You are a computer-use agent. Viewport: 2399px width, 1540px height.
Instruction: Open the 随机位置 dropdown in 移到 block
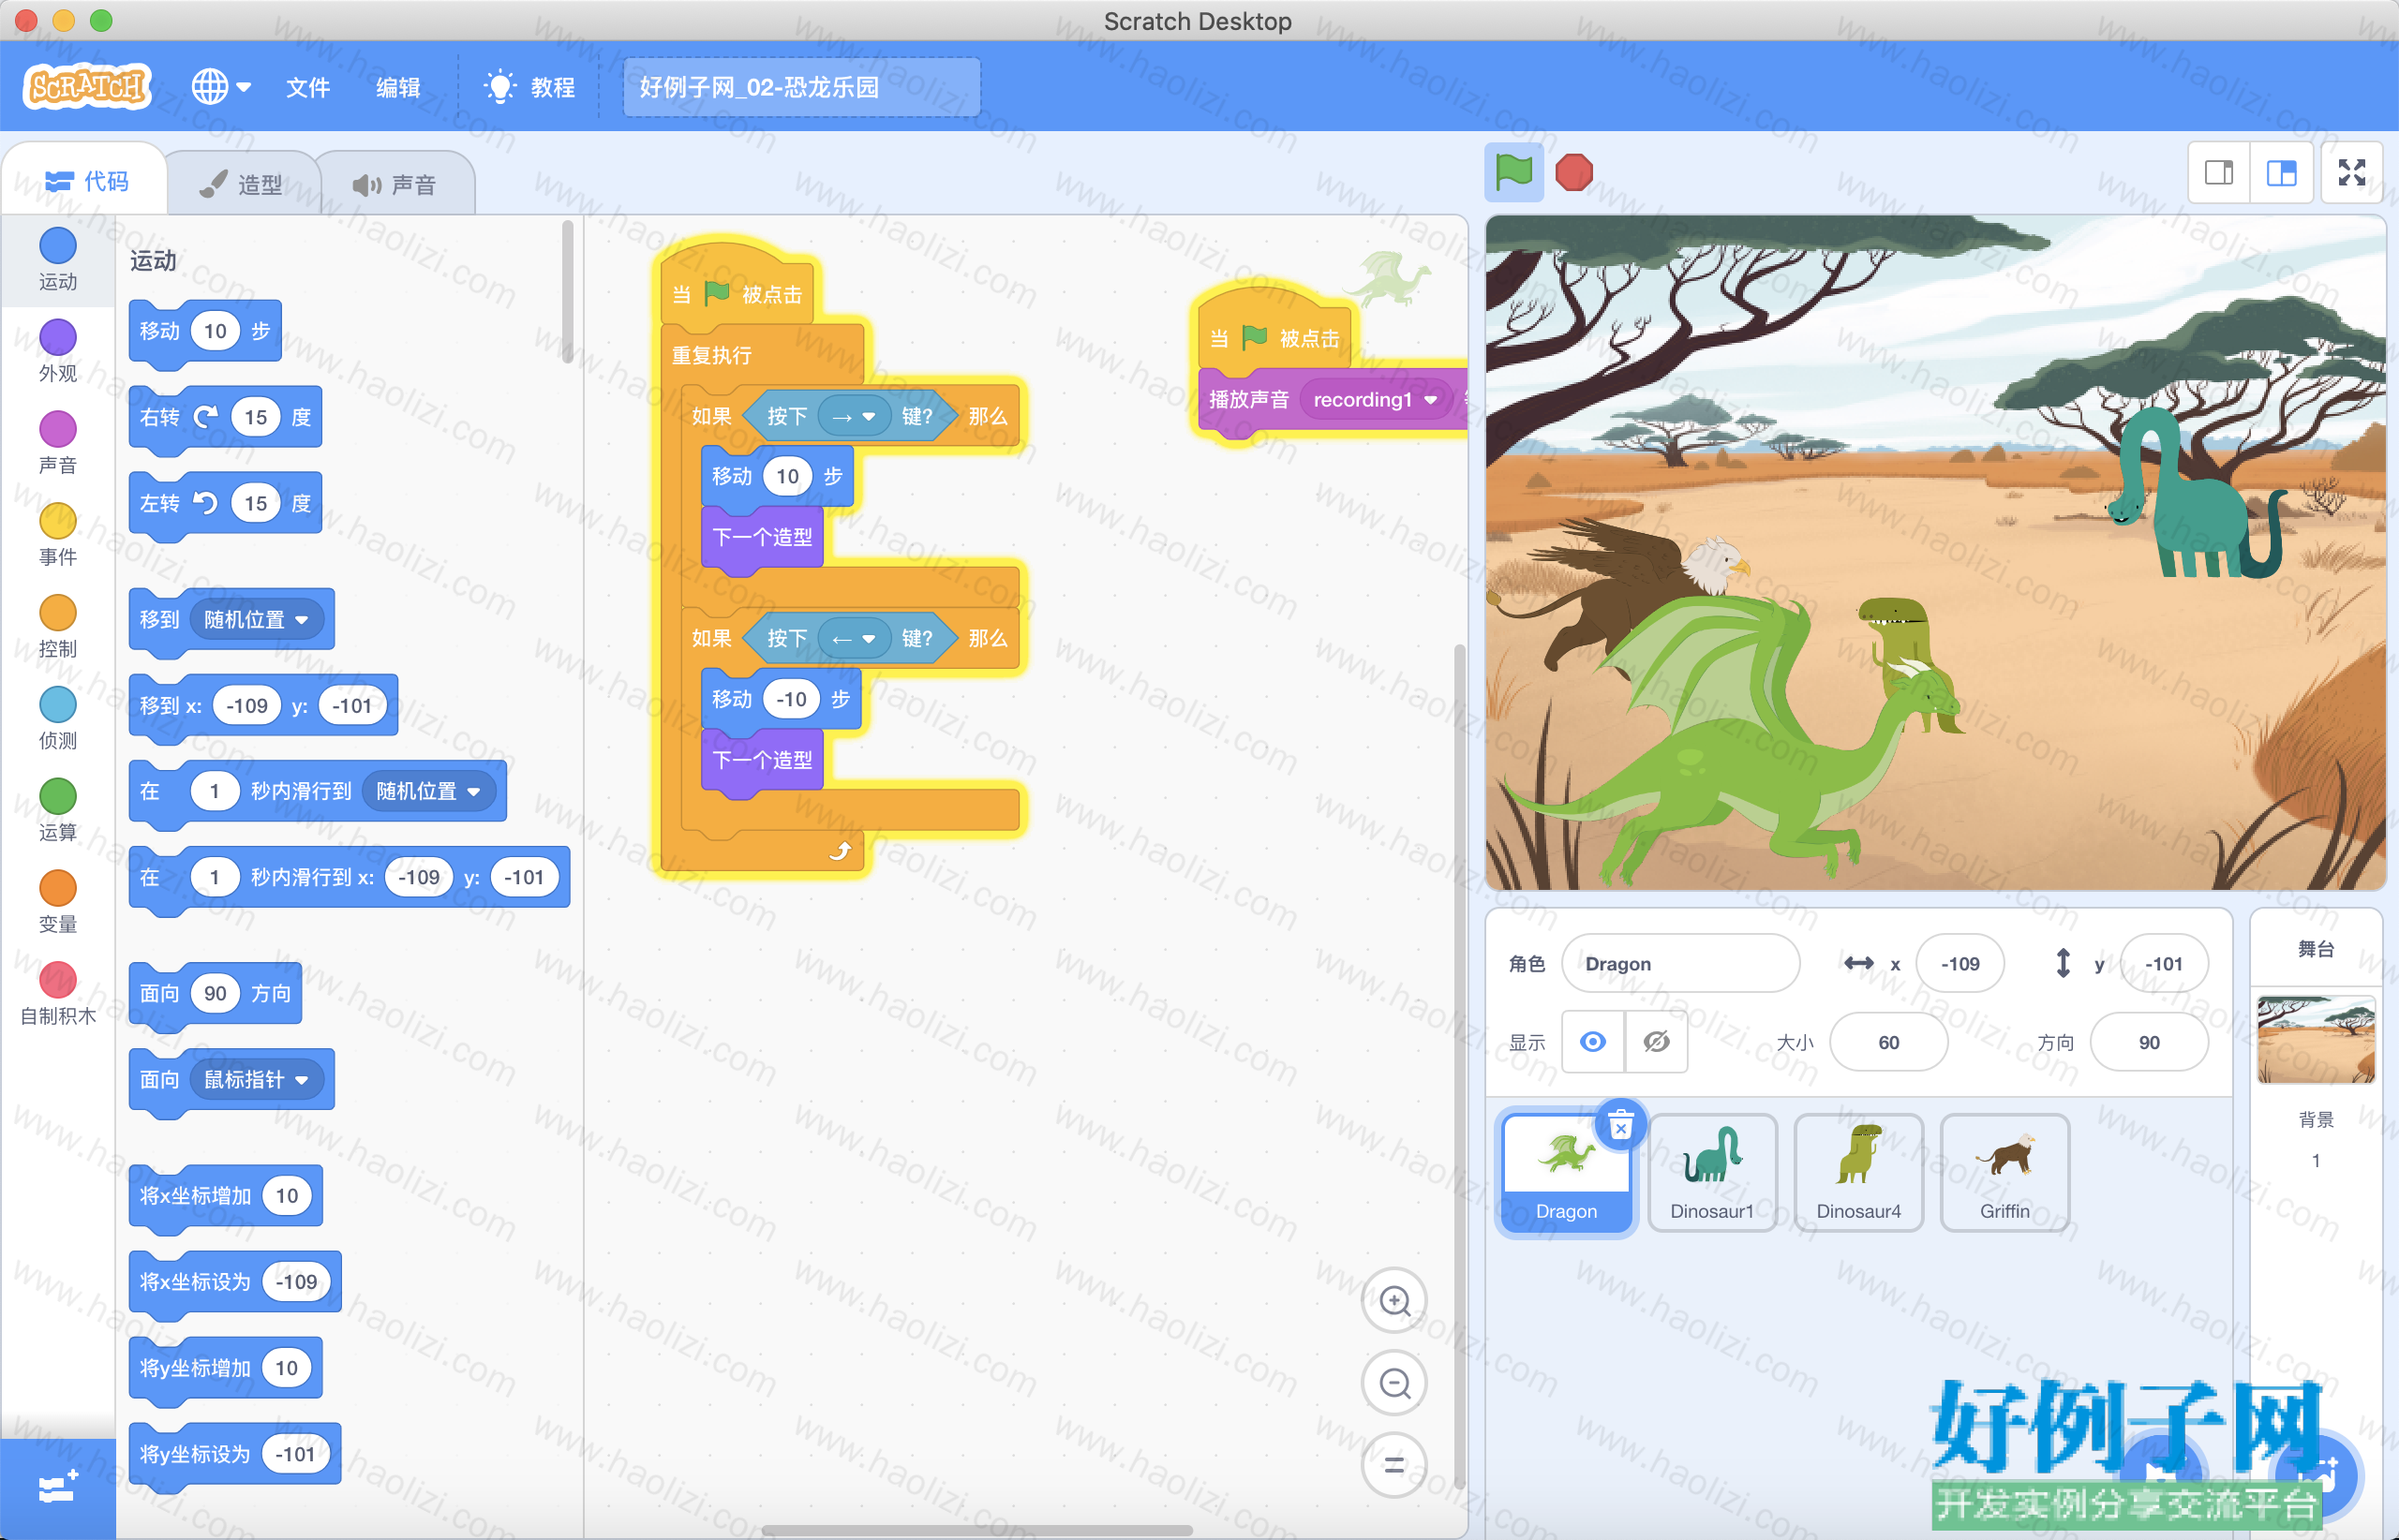(x=256, y=620)
